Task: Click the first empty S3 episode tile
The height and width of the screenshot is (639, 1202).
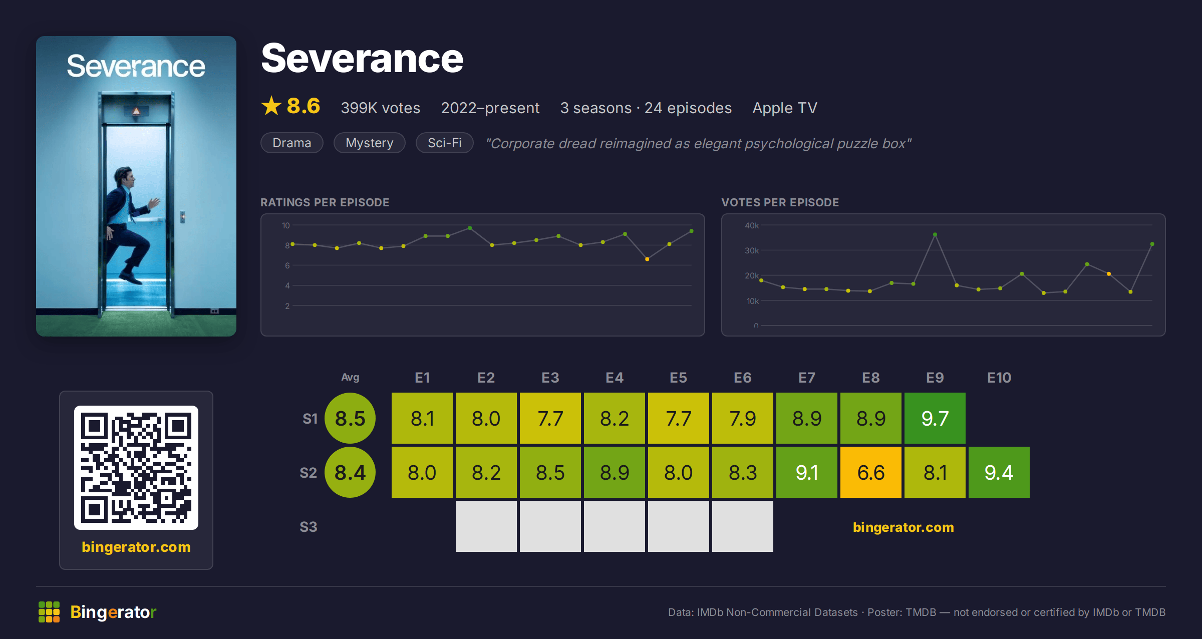Action: (486, 526)
